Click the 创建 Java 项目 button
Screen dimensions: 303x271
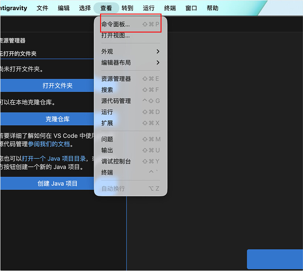[47, 184]
